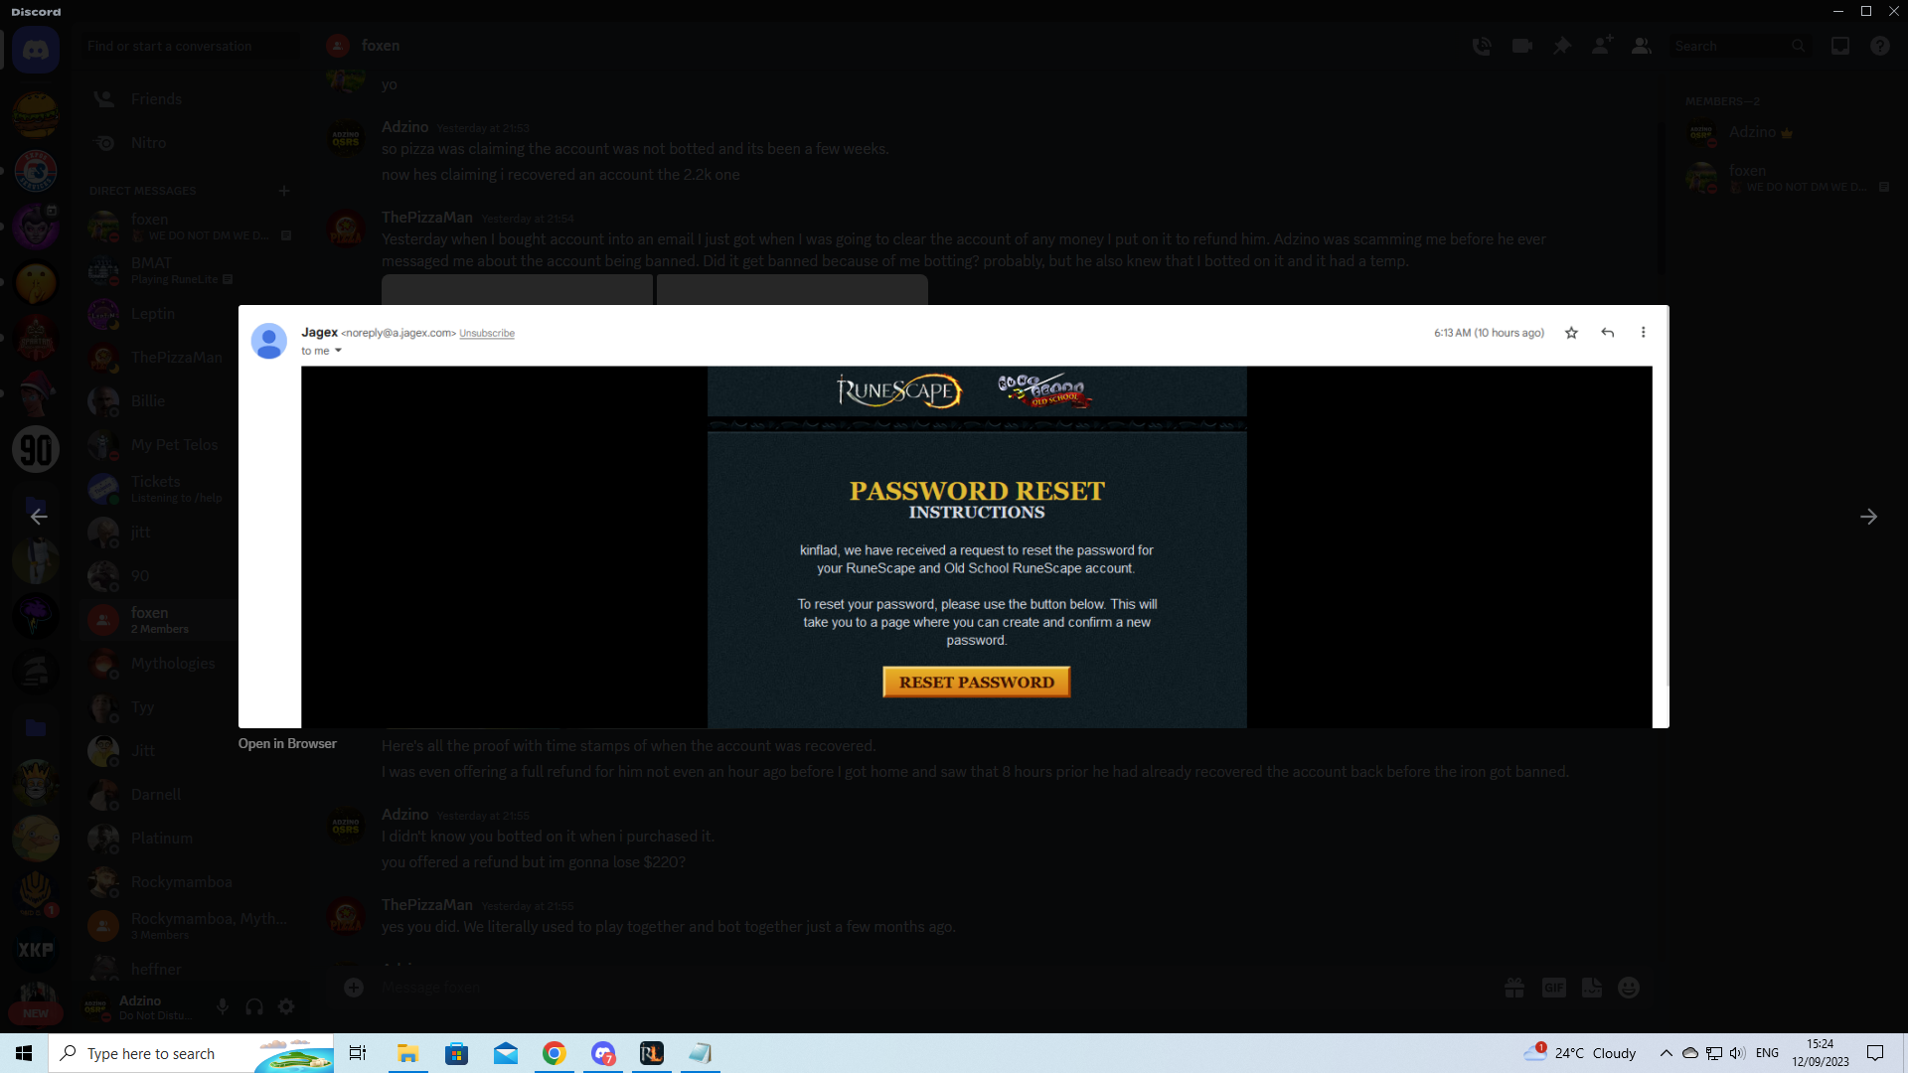Screen dimensions: 1908x1073
Task: Click the chat area scrollbar
Action: pyautogui.click(x=1661, y=199)
